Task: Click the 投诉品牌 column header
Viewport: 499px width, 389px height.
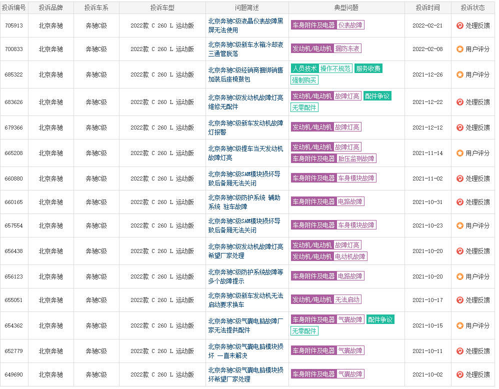Action: point(51,7)
